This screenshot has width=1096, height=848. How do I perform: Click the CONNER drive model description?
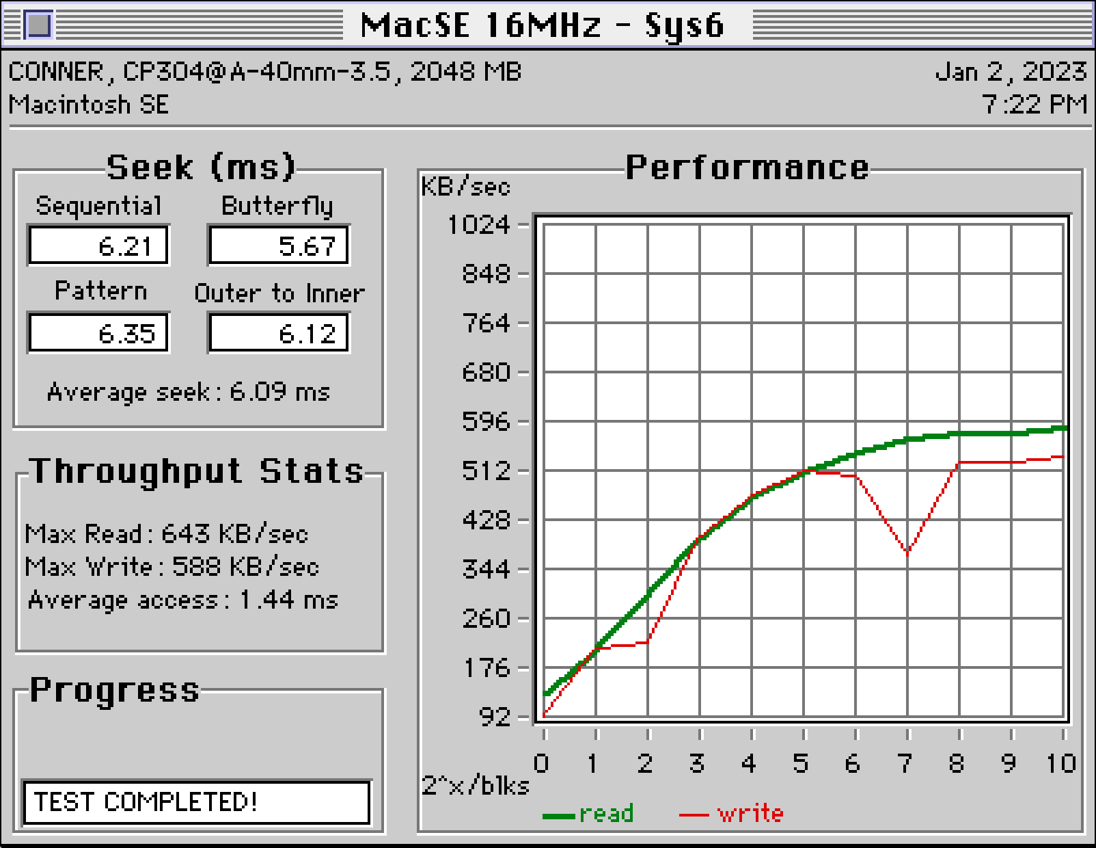(264, 71)
